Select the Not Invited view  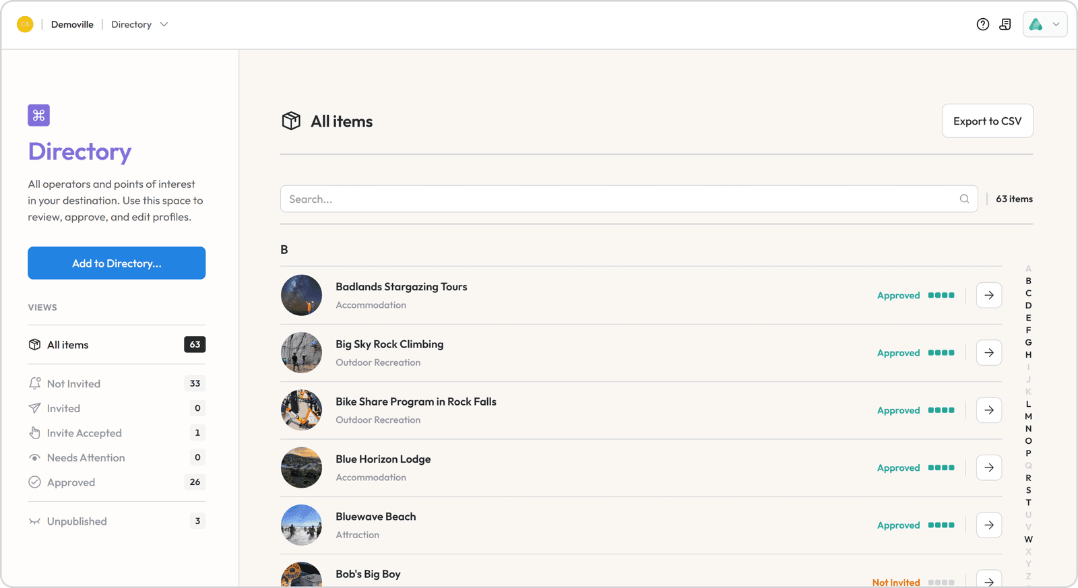(117, 383)
